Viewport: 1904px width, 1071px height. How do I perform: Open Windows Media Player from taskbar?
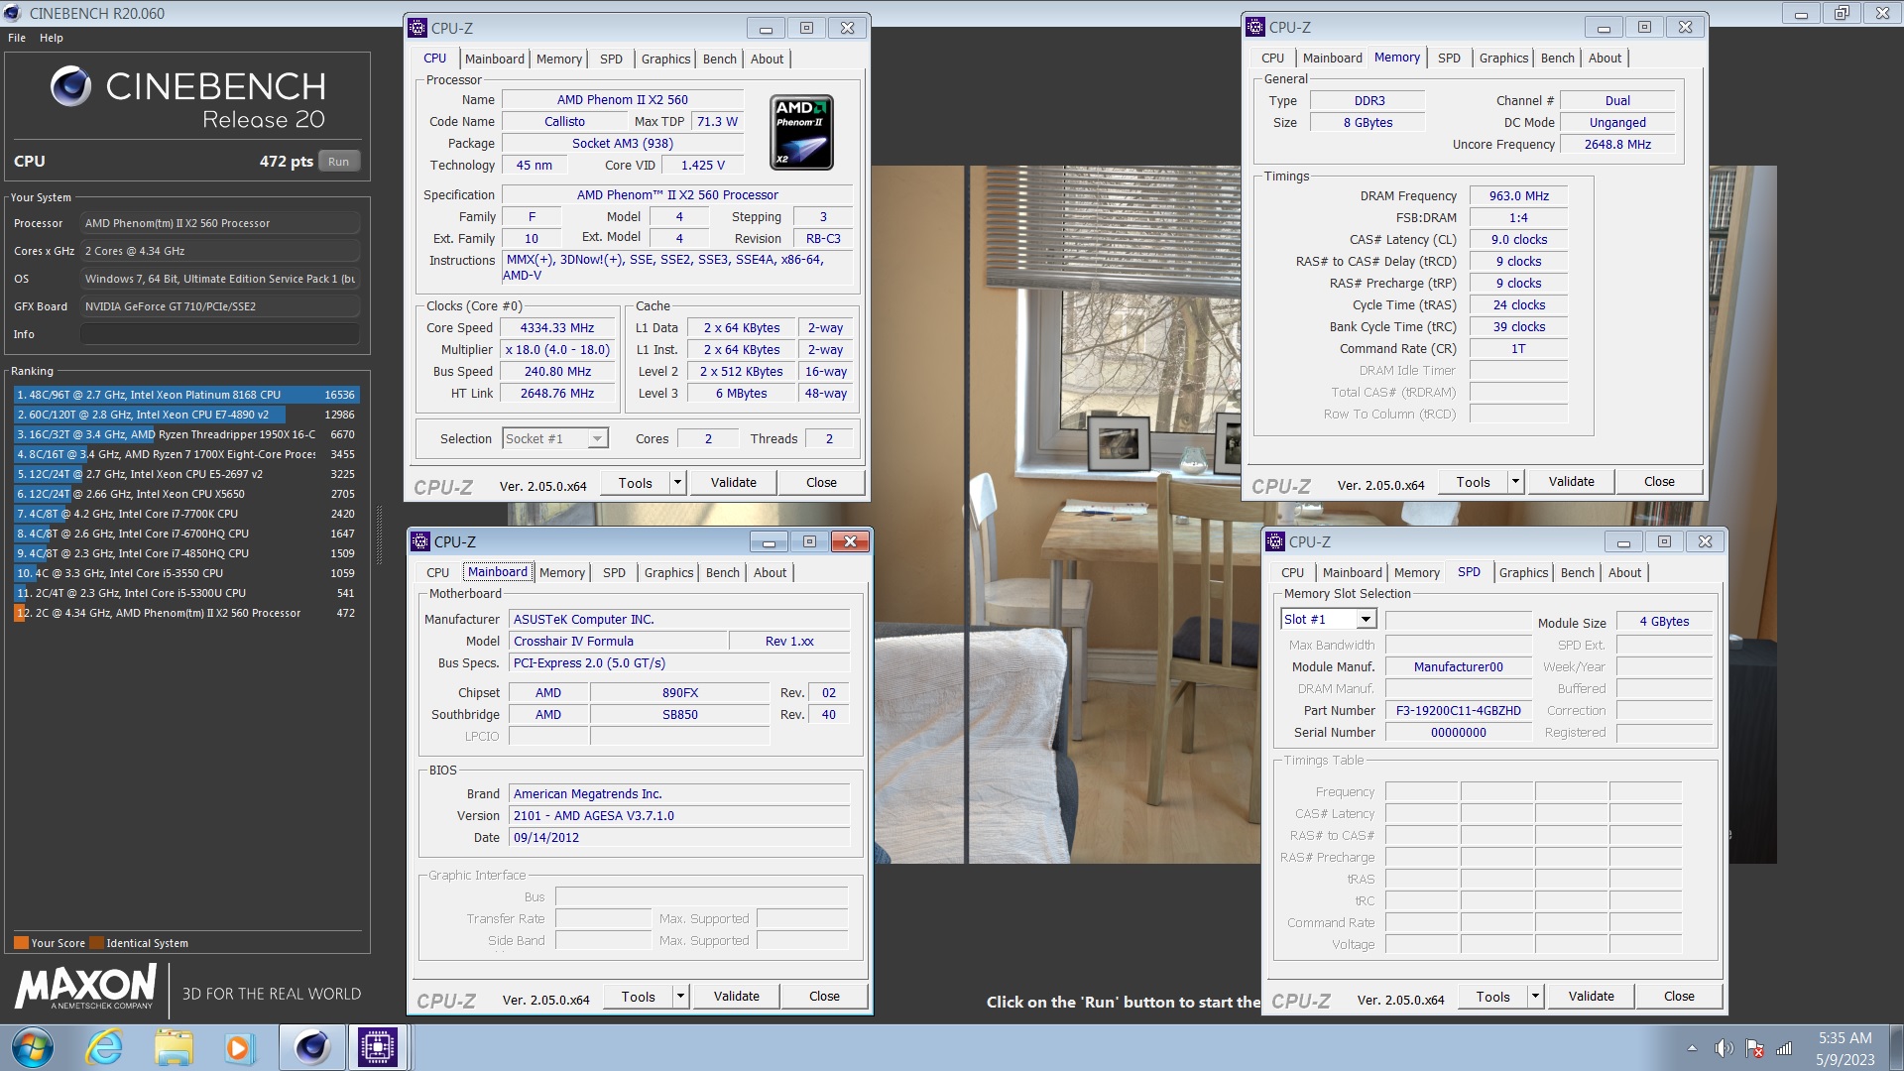click(x=238, y=1048)
